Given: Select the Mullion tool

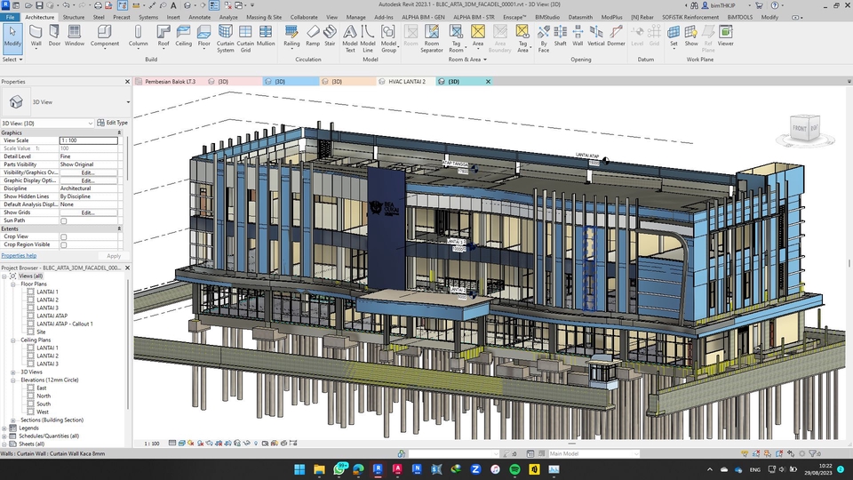Looking at the screenshot, I should [266, 36].
